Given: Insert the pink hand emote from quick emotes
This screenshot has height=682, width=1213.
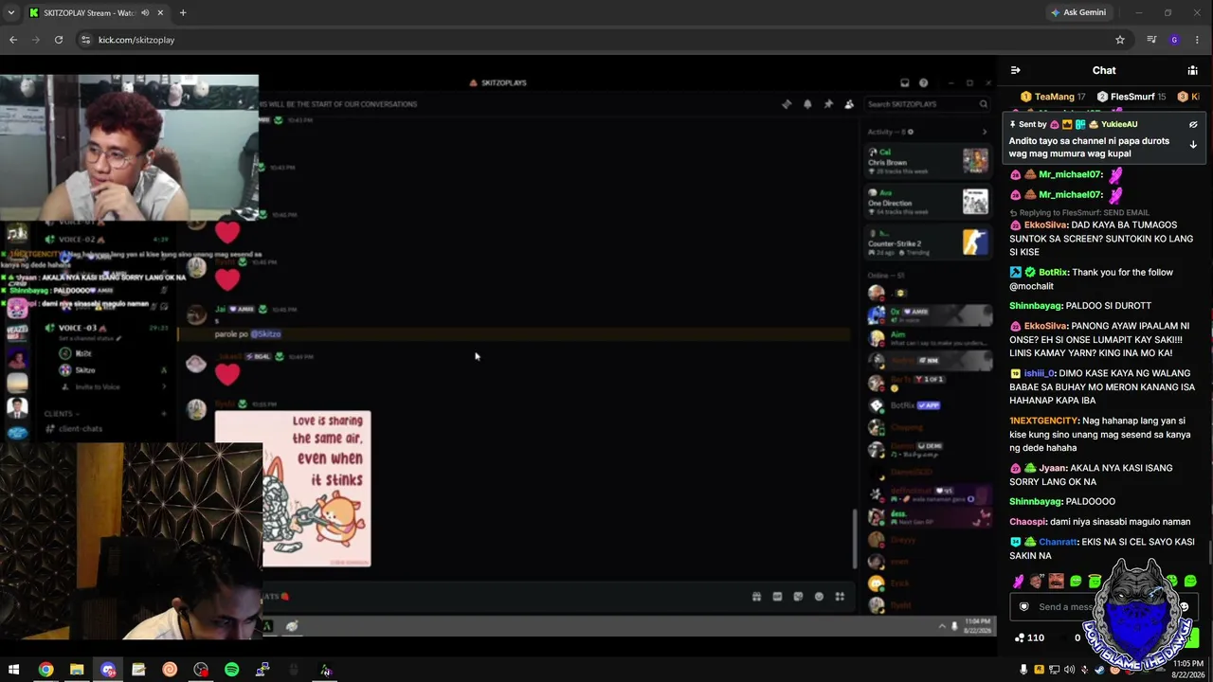Looking at the screenshot, I should 1019,581.
